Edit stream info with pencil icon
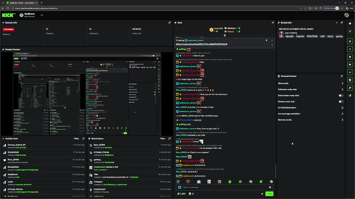Viewport: 355px width, 199px height. point(337,23)
